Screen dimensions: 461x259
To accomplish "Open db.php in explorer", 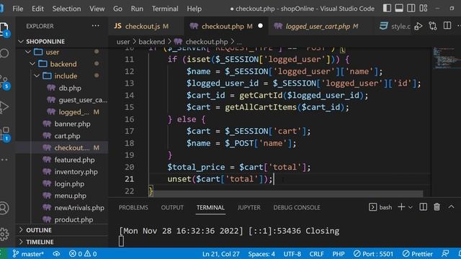I will [62, 88].
